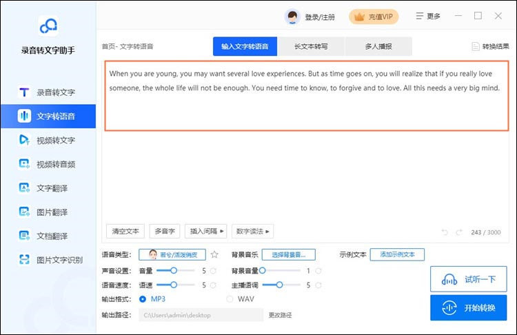
Task: Click the cloud app logo icon
Action: [x=48, y=26]
